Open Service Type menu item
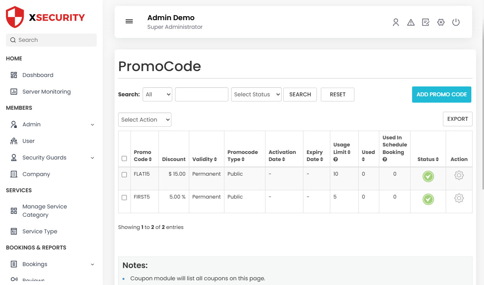Screen dimensions: 484x285 tap(40, 231)
